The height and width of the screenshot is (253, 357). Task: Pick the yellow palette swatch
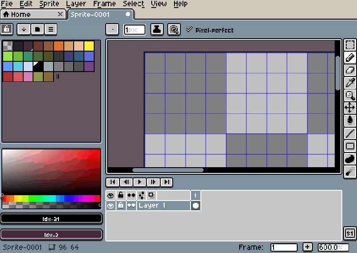pos(89,46)
